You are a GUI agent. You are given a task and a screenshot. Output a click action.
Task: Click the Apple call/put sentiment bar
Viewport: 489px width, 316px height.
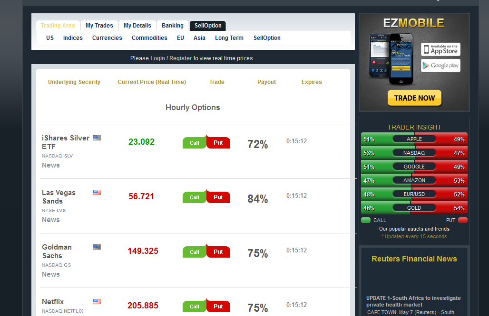click(x=414, y=139)
